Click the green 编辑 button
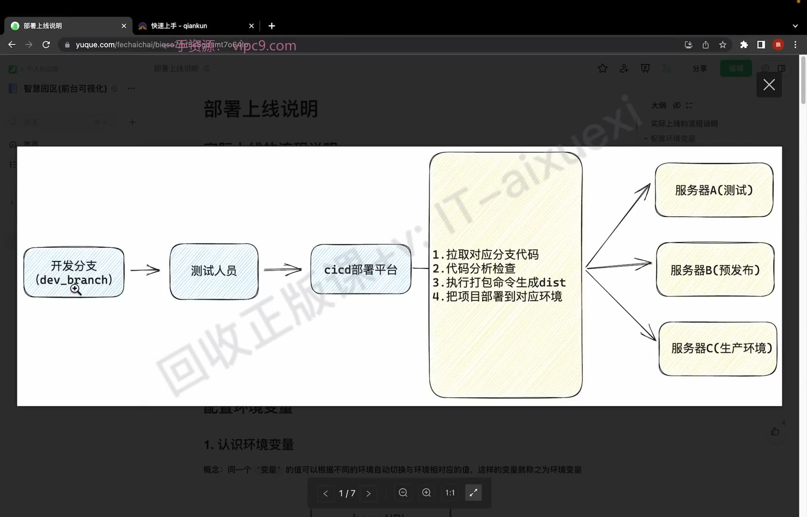 click(736, 68)
